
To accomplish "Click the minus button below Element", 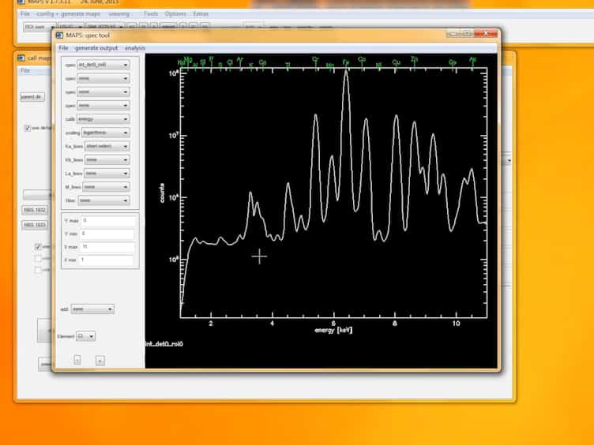I will pos(77,361).
